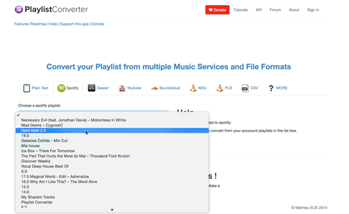Click the CSV file icon
This screenshot has width=349, height=214.
245,88
